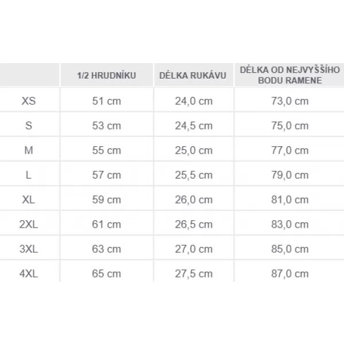Click the 24,5 cm sleeve length cell

tap(194, 126)
